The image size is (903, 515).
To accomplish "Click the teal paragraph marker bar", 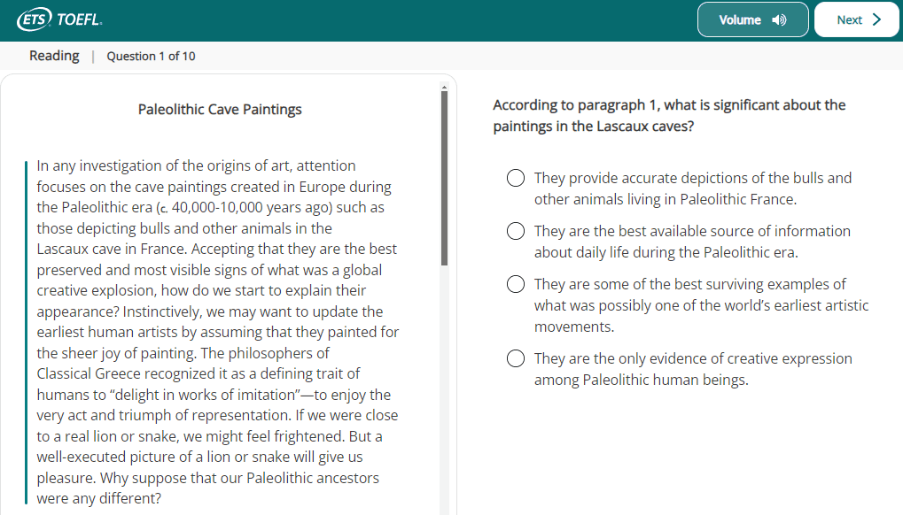I will [26, 332].
